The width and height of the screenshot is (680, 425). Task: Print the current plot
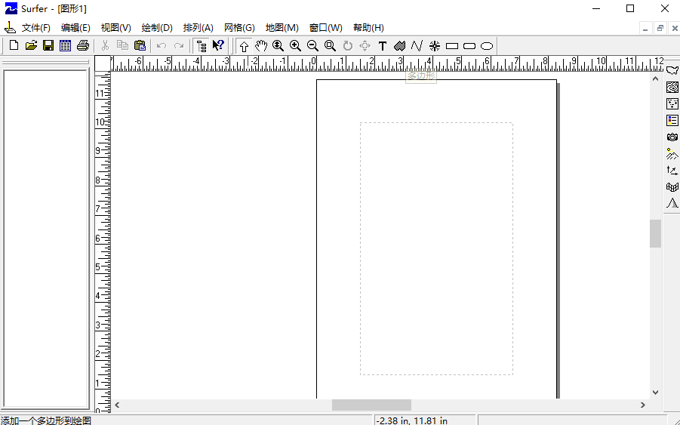pyautogui.click(x=83, y=45)
